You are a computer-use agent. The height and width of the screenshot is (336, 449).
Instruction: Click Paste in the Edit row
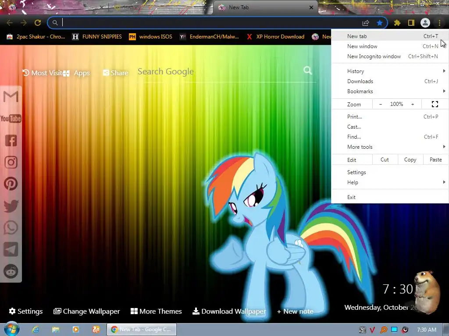(x=435, y=160)
